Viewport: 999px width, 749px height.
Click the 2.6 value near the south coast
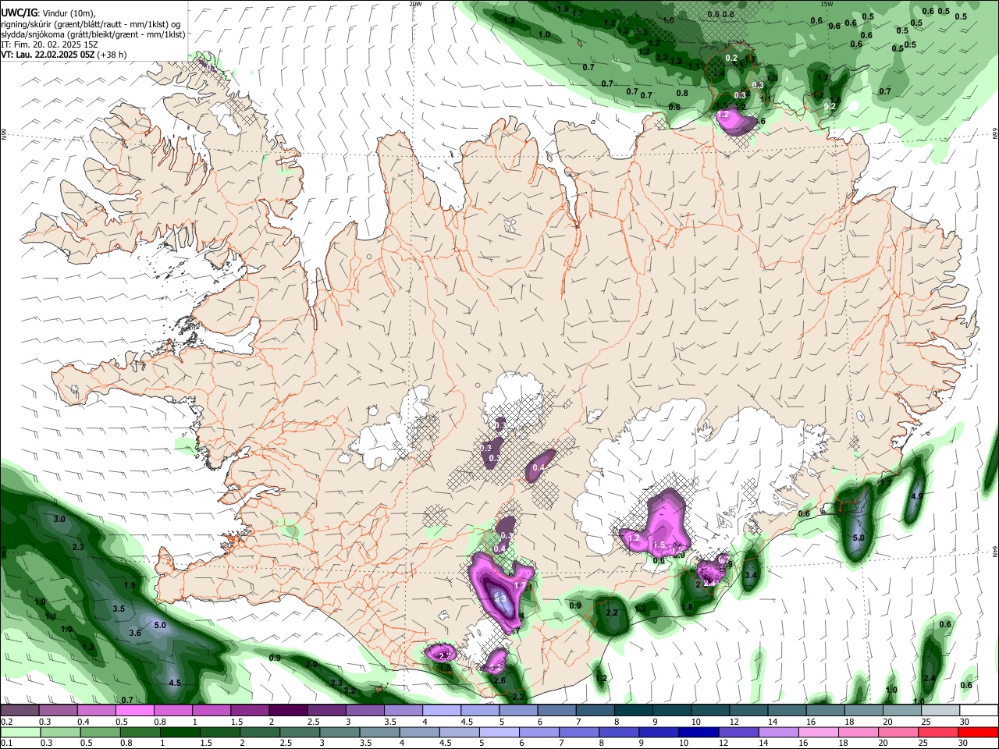click(499, 680)
